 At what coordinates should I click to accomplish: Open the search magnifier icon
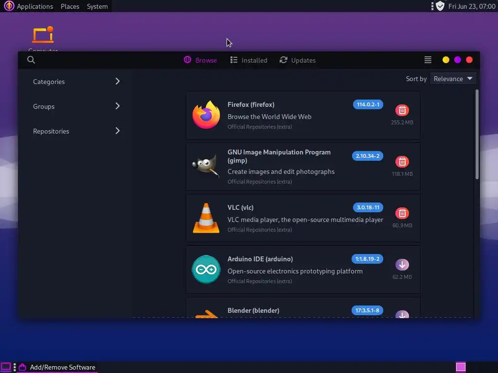pos(31,60)
